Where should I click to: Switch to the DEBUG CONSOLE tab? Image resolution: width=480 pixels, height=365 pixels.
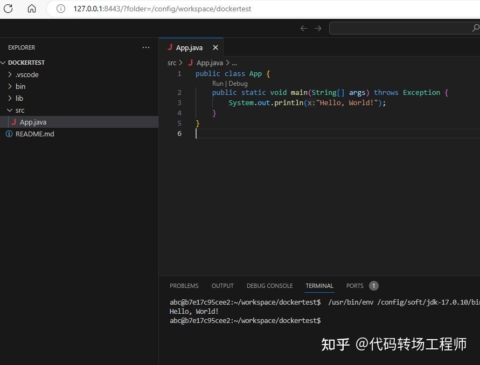coord(270,286)
